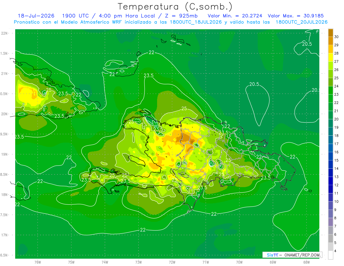344x266 pixels.
Task: Click the color scale label "4"
Action: pos(336,251)
